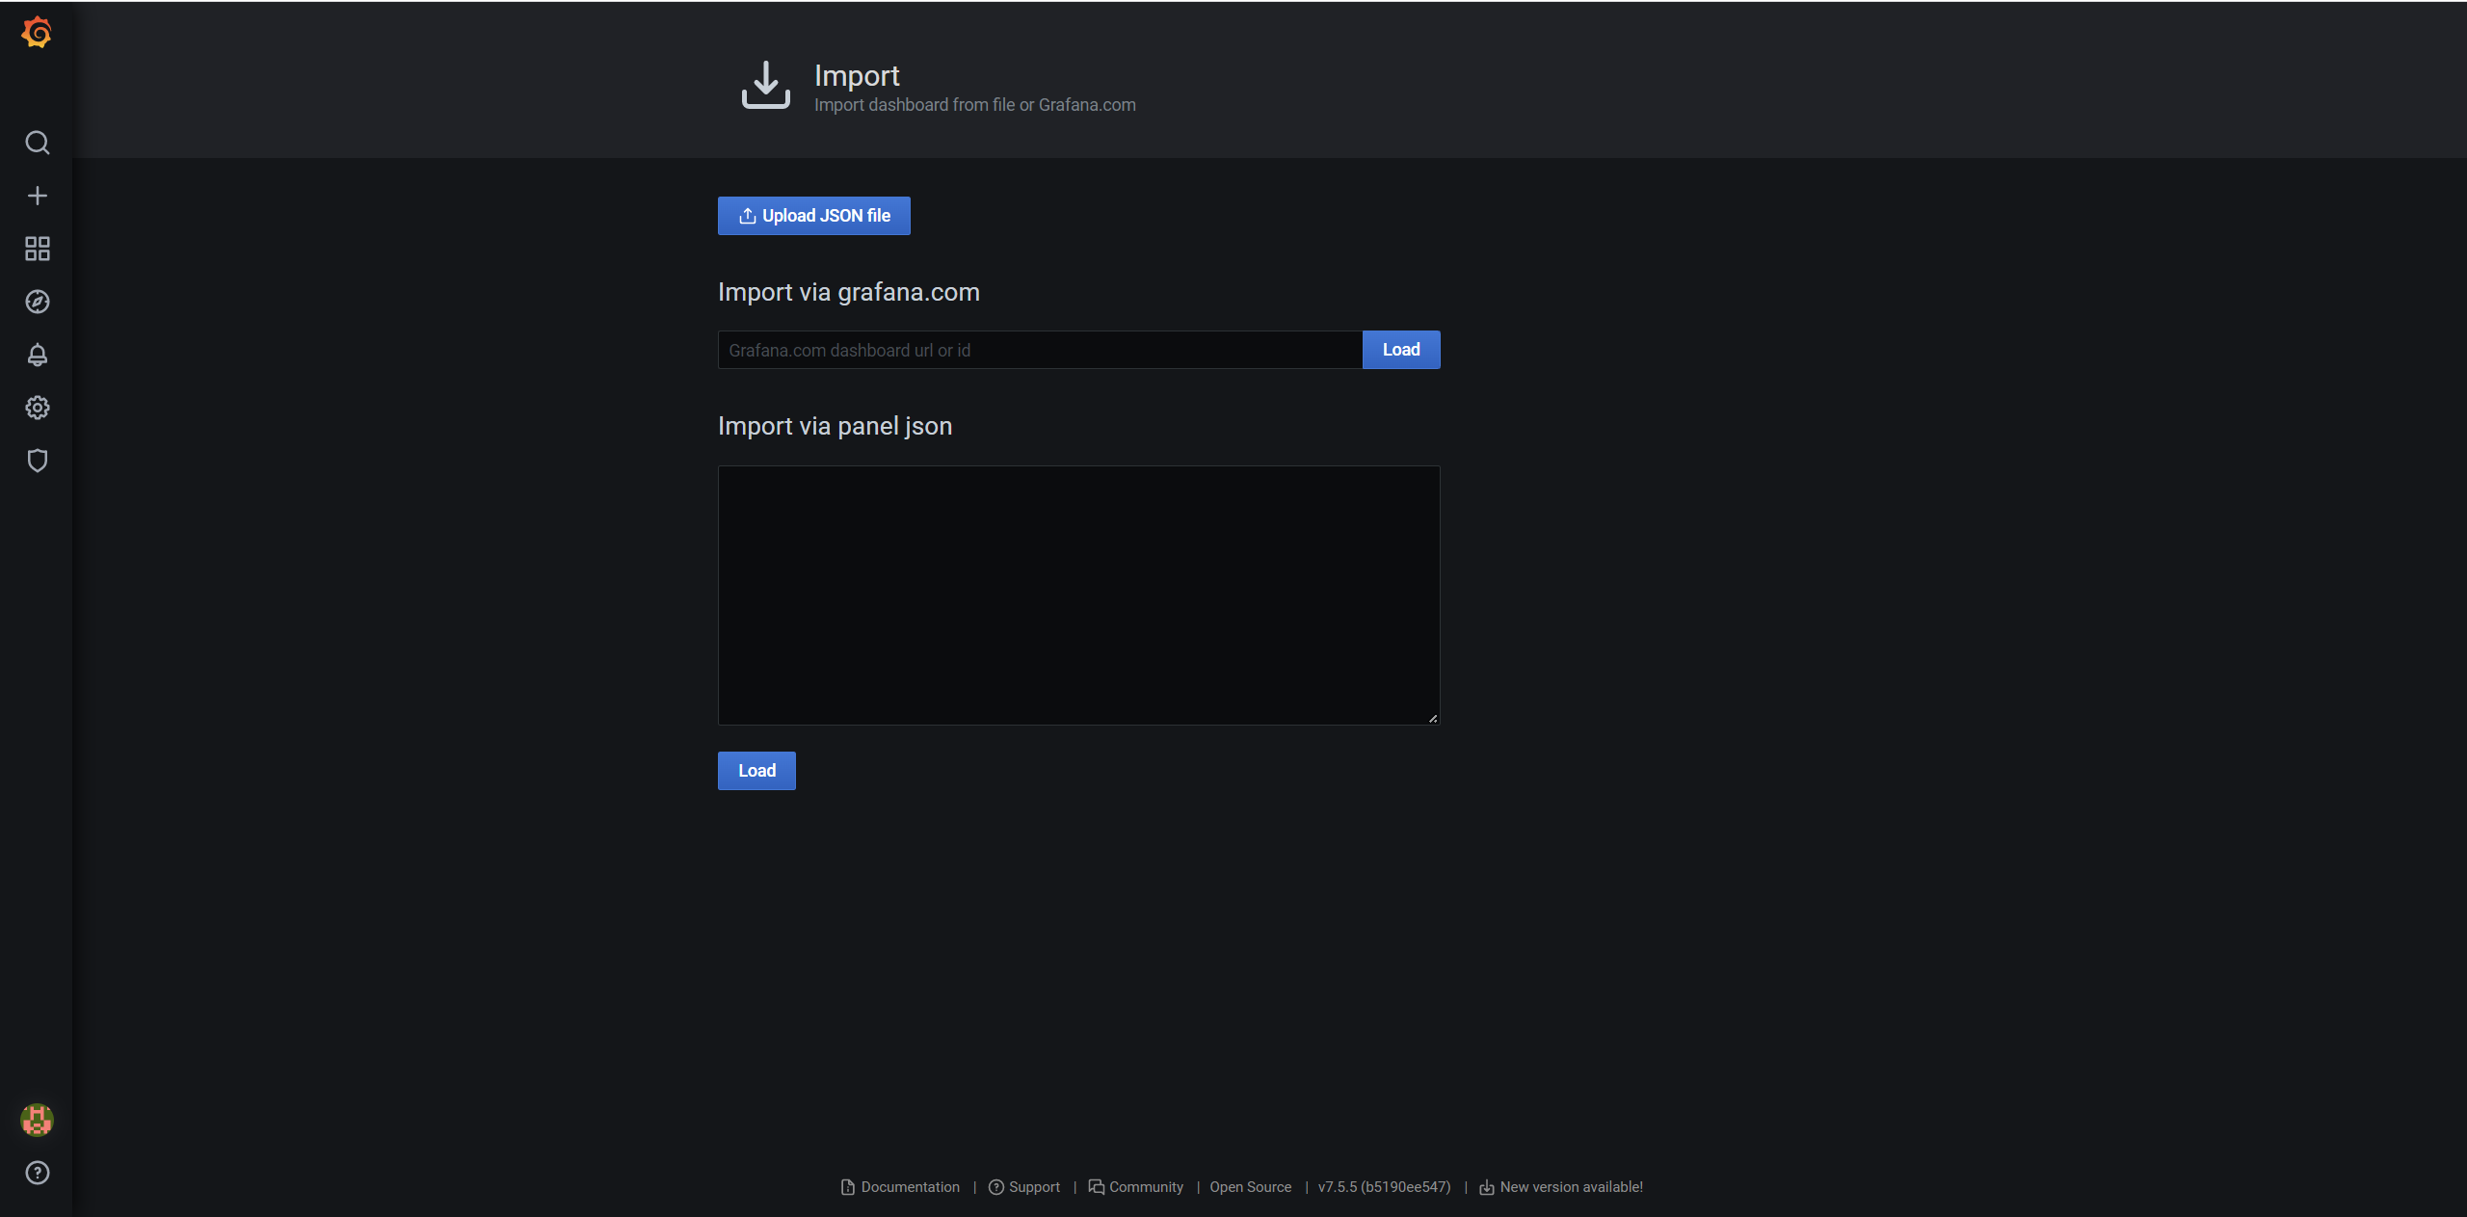
Task: Click the Import dashboard from file subtitle
Action: click(974, 105)
